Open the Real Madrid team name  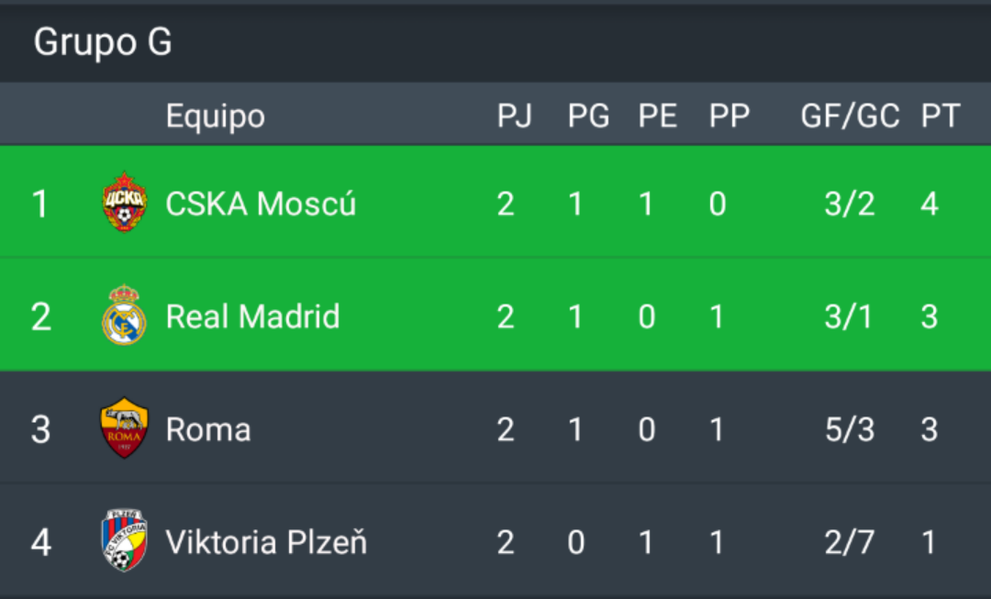(x=253, y=316)
